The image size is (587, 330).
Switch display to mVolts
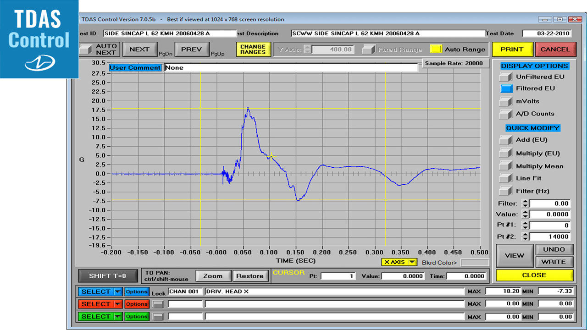pos(506,101)
